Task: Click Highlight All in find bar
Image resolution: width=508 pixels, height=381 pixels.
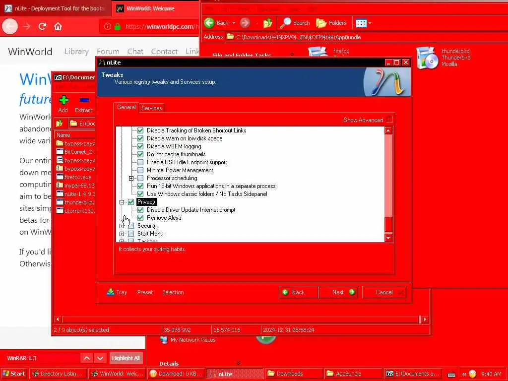Action: [x=126, y=358]
